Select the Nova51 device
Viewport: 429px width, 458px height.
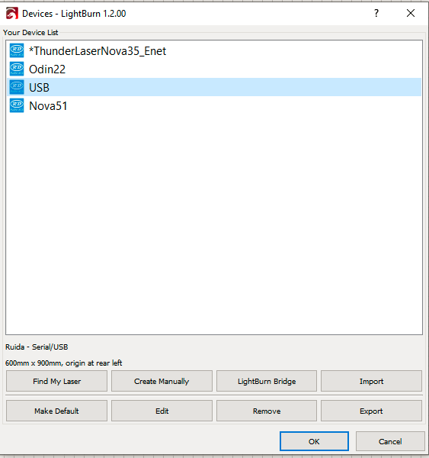coord(214,105)
